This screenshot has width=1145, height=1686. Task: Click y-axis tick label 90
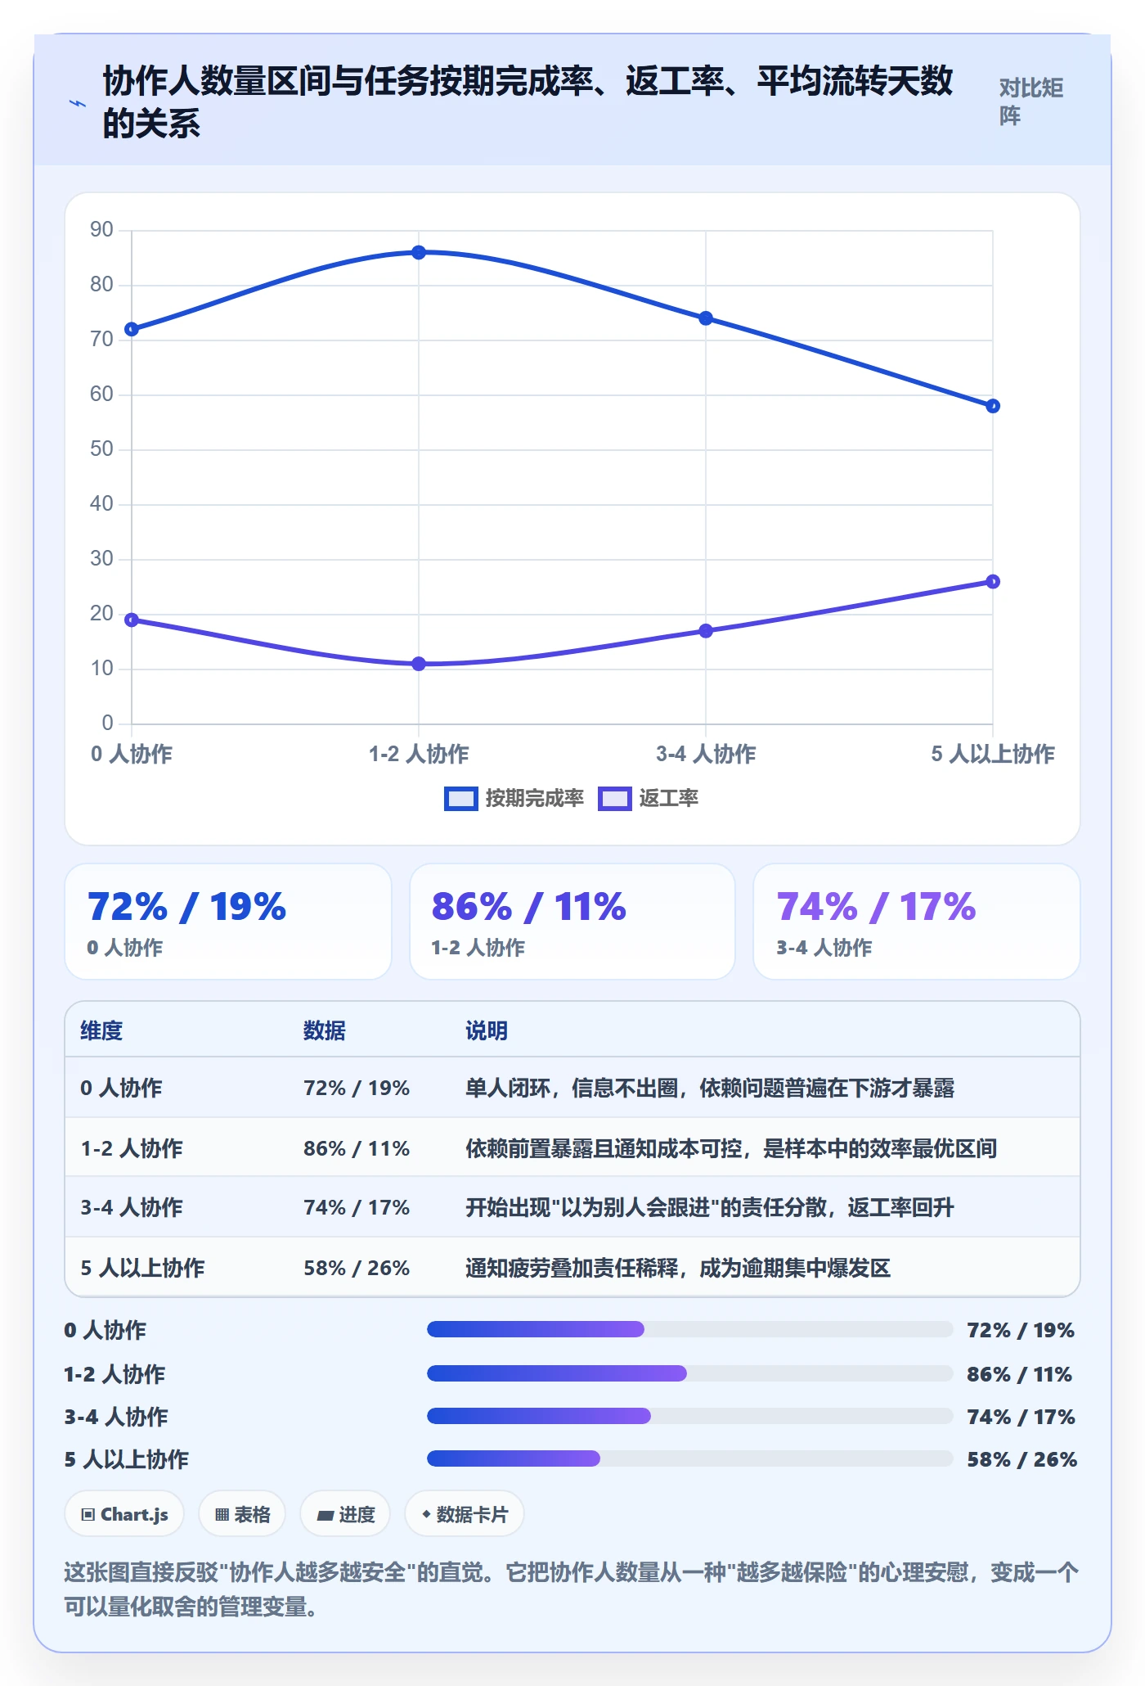(x=101, y=230)
